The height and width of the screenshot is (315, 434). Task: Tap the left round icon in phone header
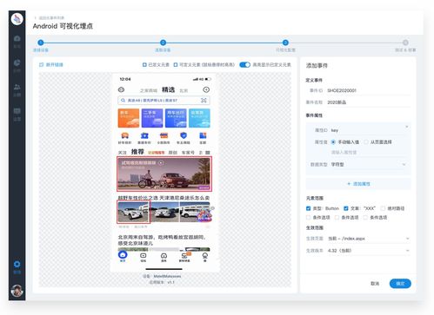click(121, 90)
